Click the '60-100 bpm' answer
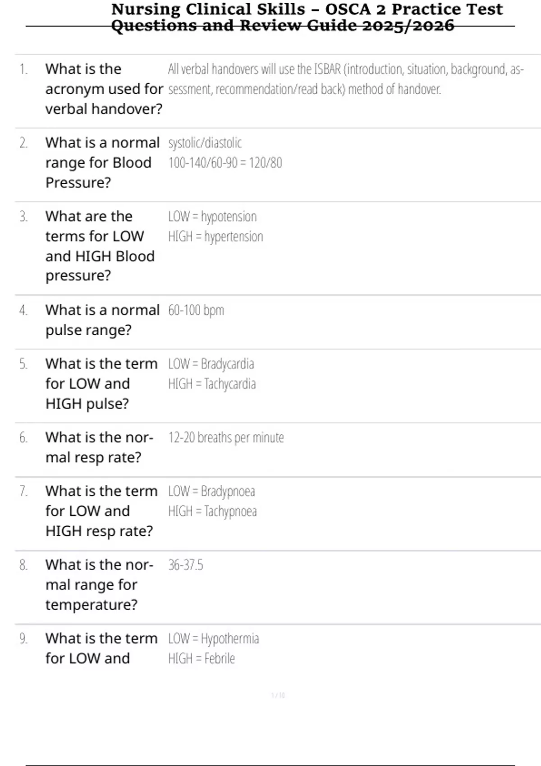Screen dimensions: 541x766 click(196, 310)
